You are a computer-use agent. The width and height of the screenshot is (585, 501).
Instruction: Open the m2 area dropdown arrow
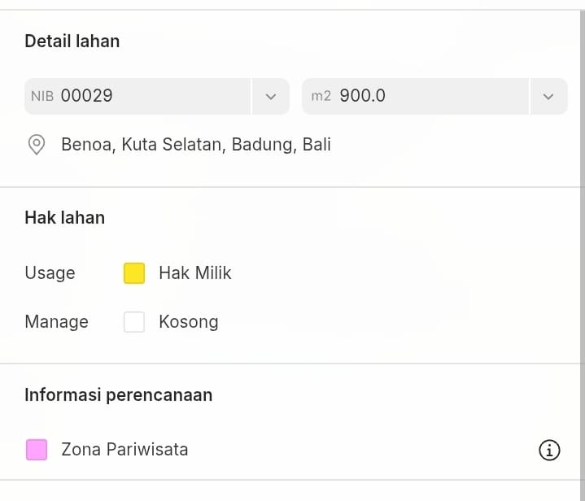tap(548, 97)
